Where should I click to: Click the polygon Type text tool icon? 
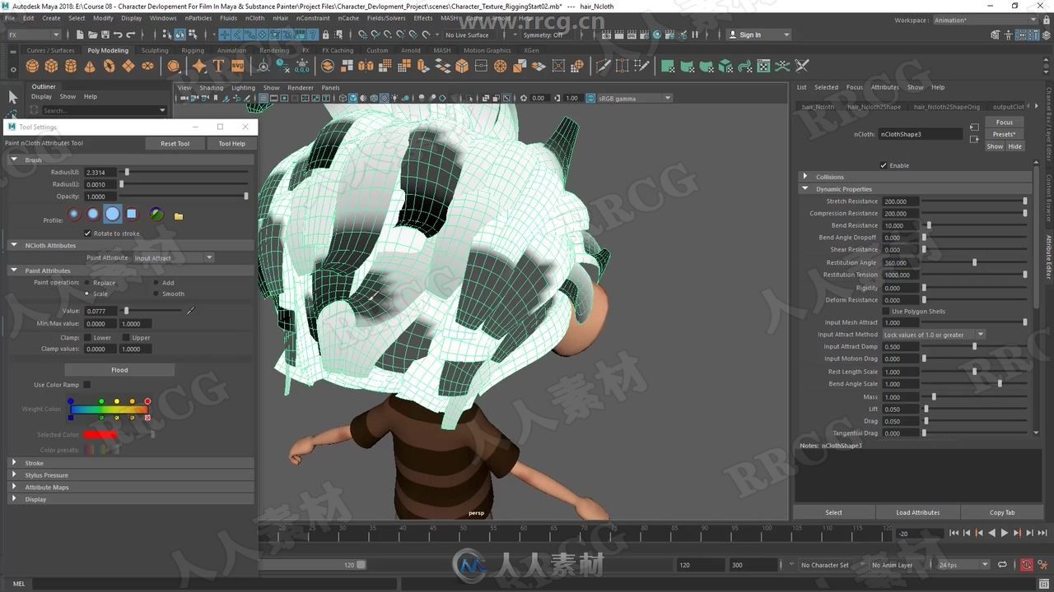coord(218,67)
